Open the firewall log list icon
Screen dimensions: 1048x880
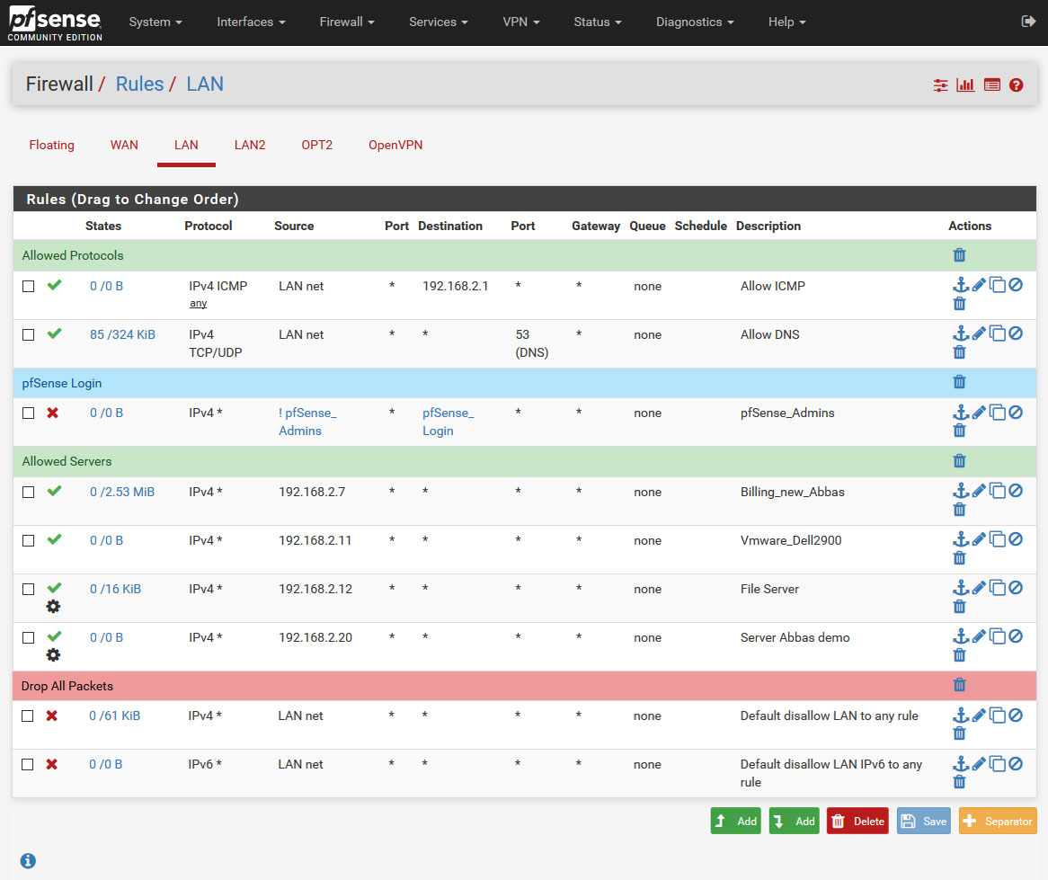[992, 84]
